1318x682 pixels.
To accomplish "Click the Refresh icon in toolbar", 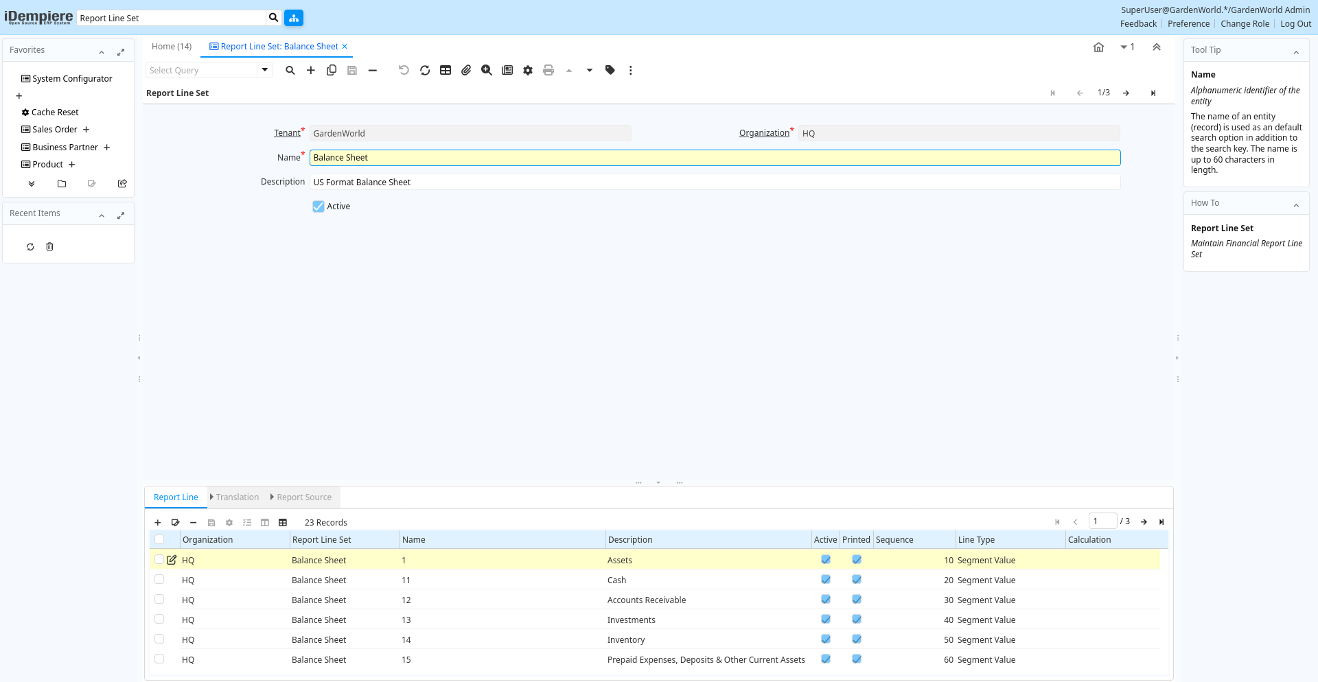I will click(x=425, y=70).
